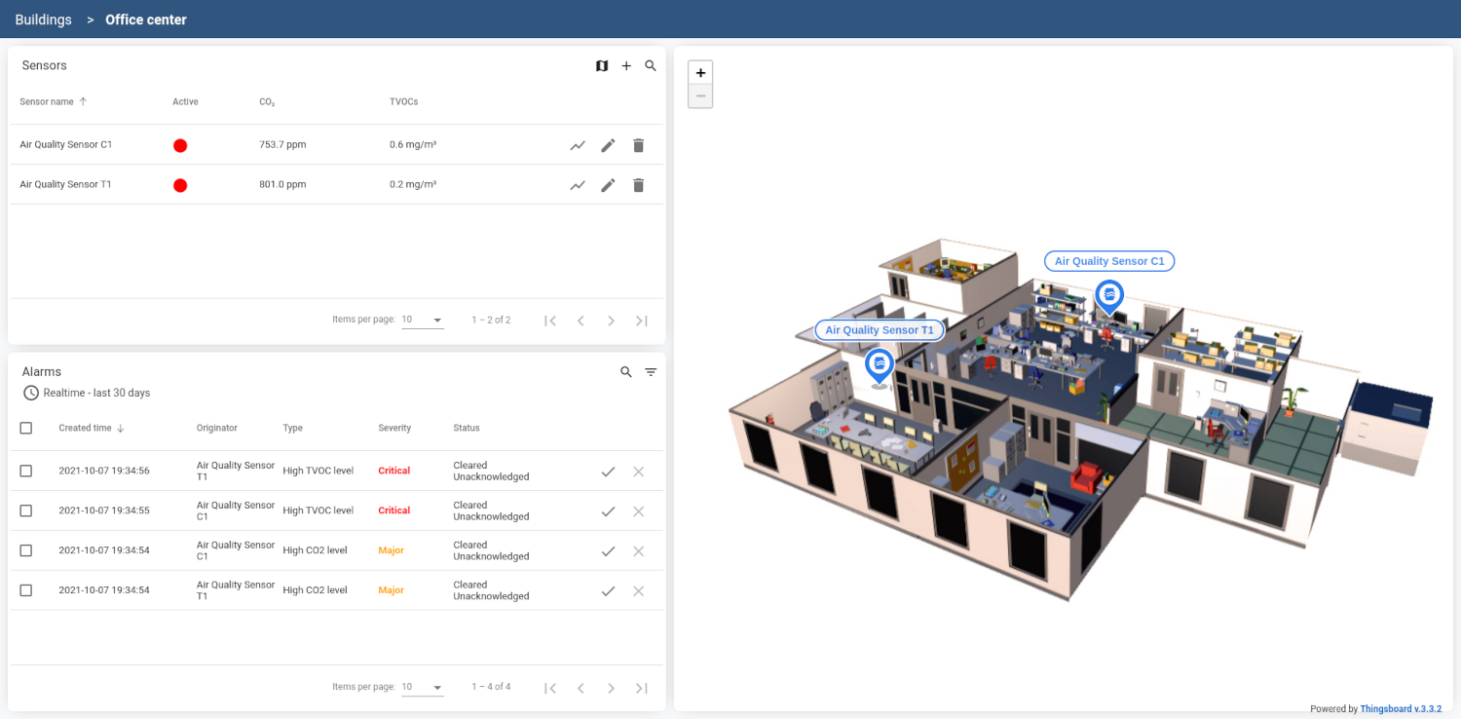Edit Air Quality Sensor T1 with pencil

tap(608, 185)
